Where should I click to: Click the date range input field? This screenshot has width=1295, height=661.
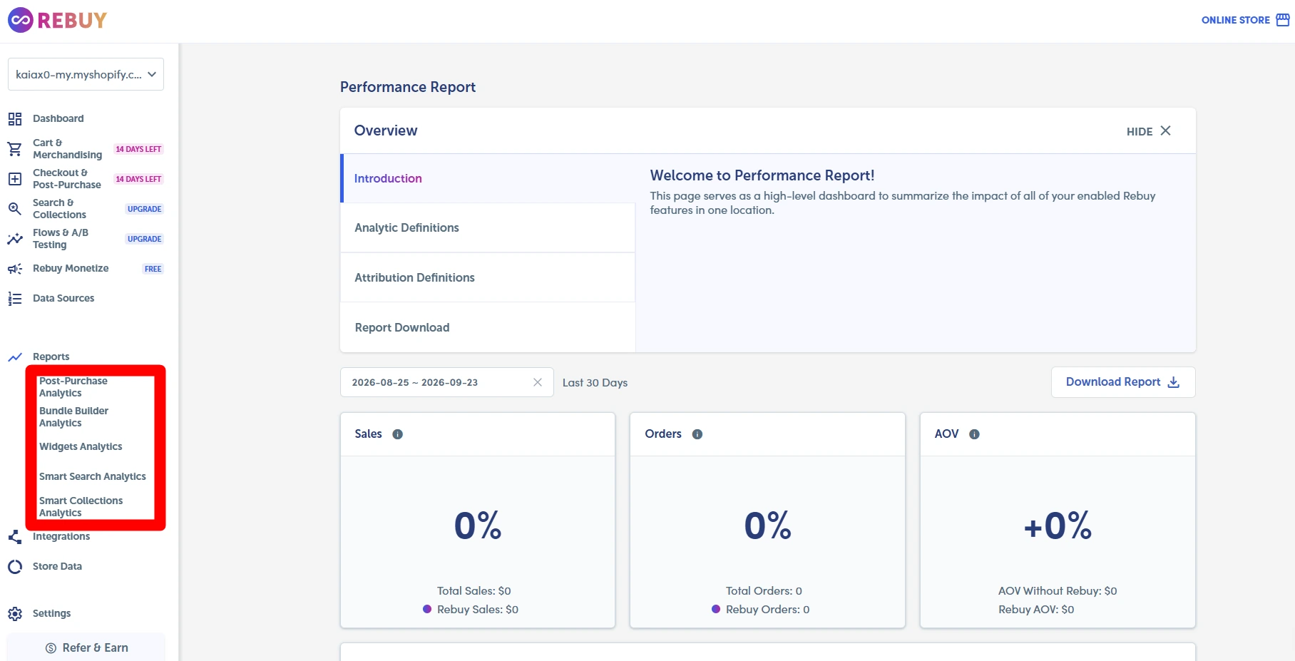[446, 382]
